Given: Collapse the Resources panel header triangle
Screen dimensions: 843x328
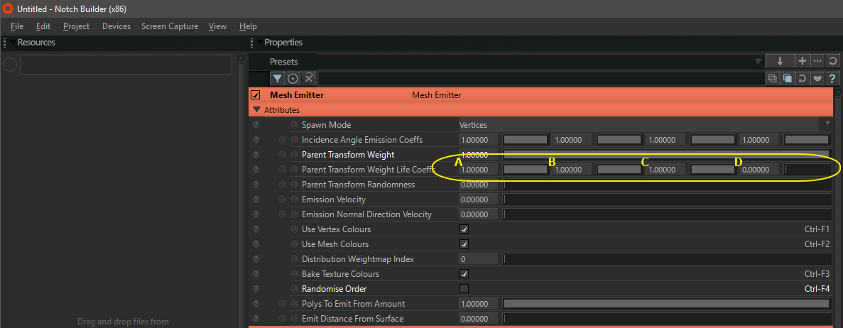Looking at the screenshot, I should pyautogui.click(x=13, y=43).
